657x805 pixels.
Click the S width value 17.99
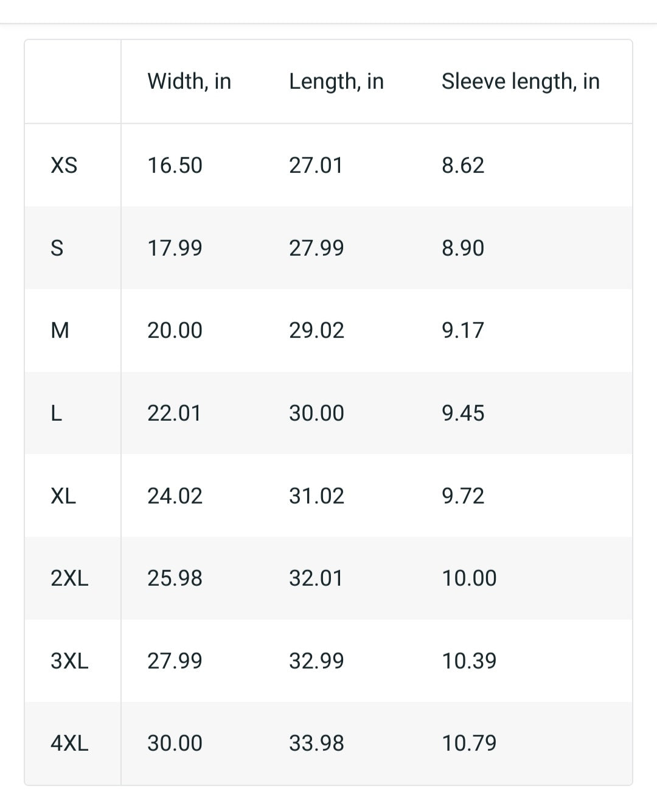tap(175, 248)
